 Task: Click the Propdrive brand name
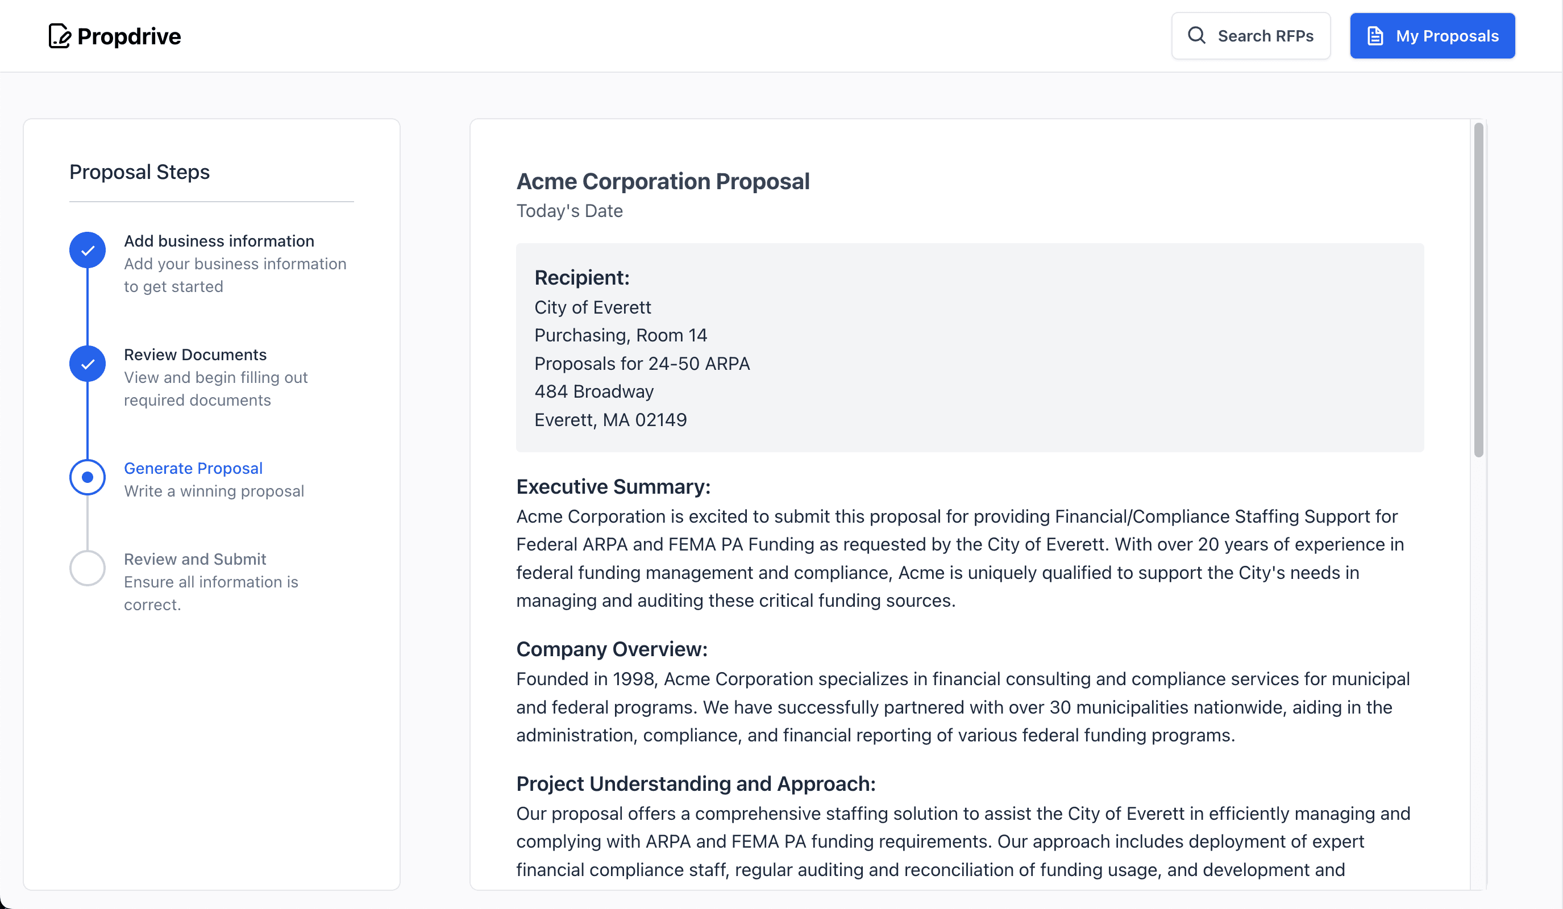pyautogui.click(x=129, y=36)
